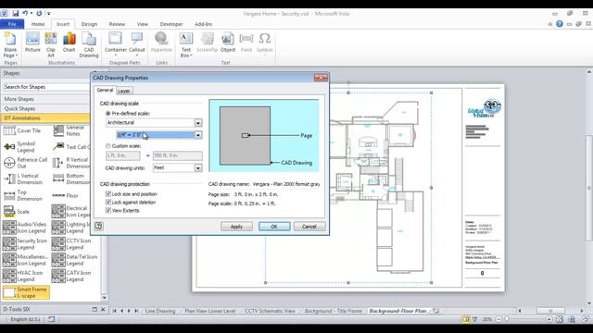Expand the Blank Page dropdown arrow
The height and width of the screenshot is (333, 593).
pos(17,55)
